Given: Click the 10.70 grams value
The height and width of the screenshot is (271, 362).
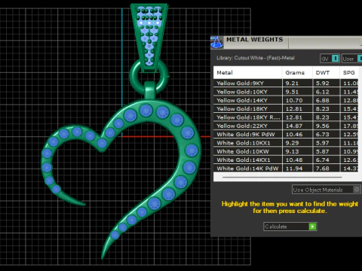Looking at the screenshot, I should [294, 100].
